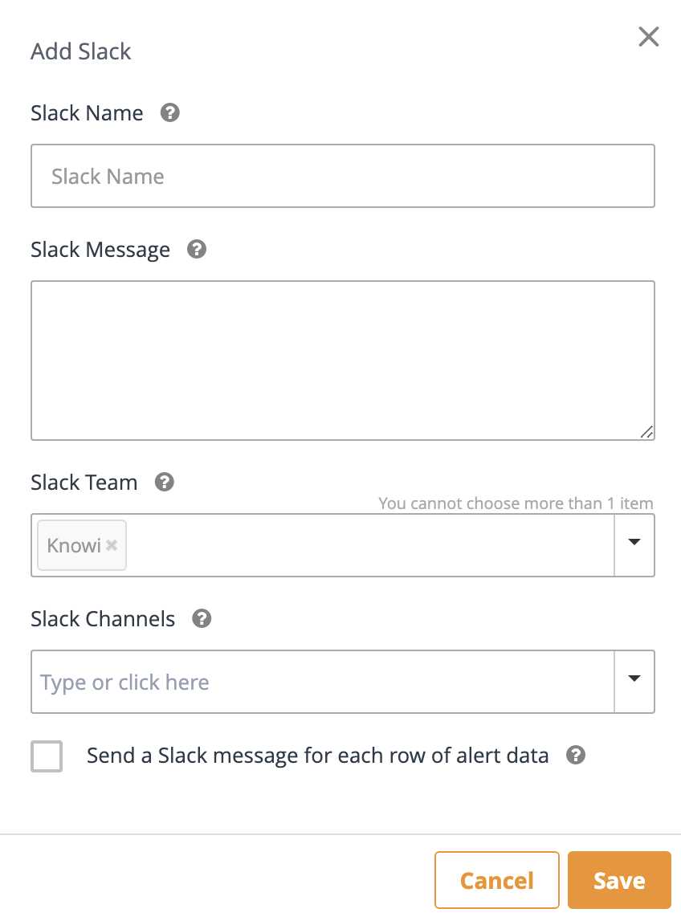Screen dimensions: 681x917
Task: Click the Slack Channels label text
Action: click(x=103, y=619)
